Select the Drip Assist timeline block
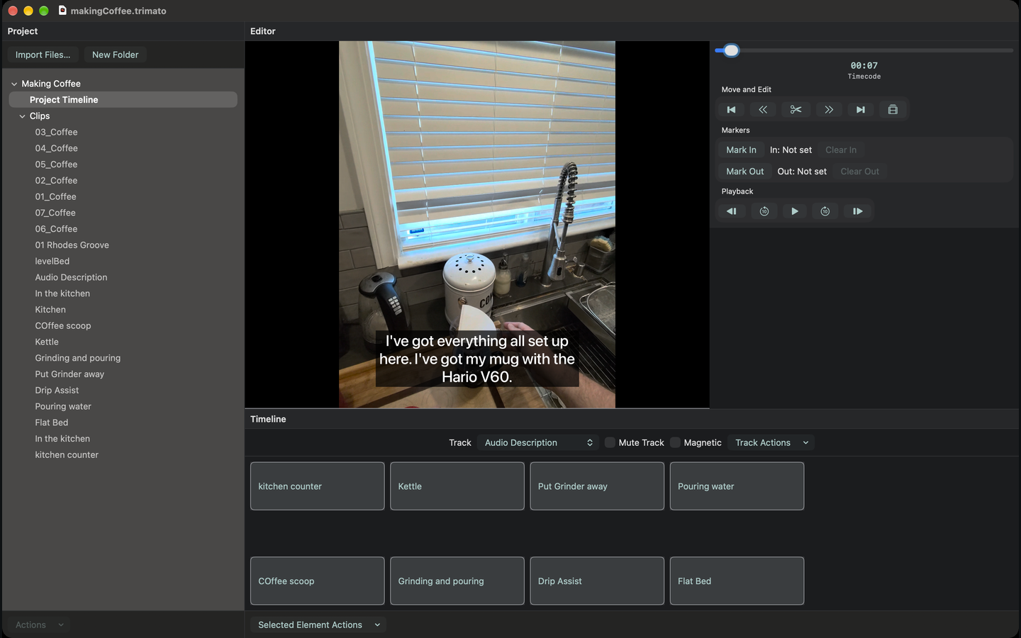 pyautogui.click(x=597, y=581)
